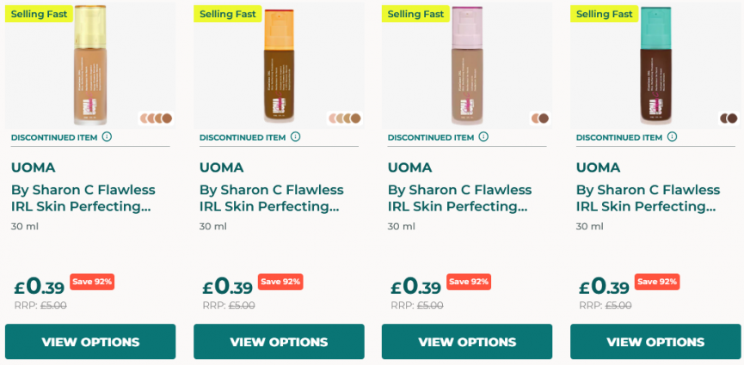Click View Options on third product

click(x=467, y=342)
